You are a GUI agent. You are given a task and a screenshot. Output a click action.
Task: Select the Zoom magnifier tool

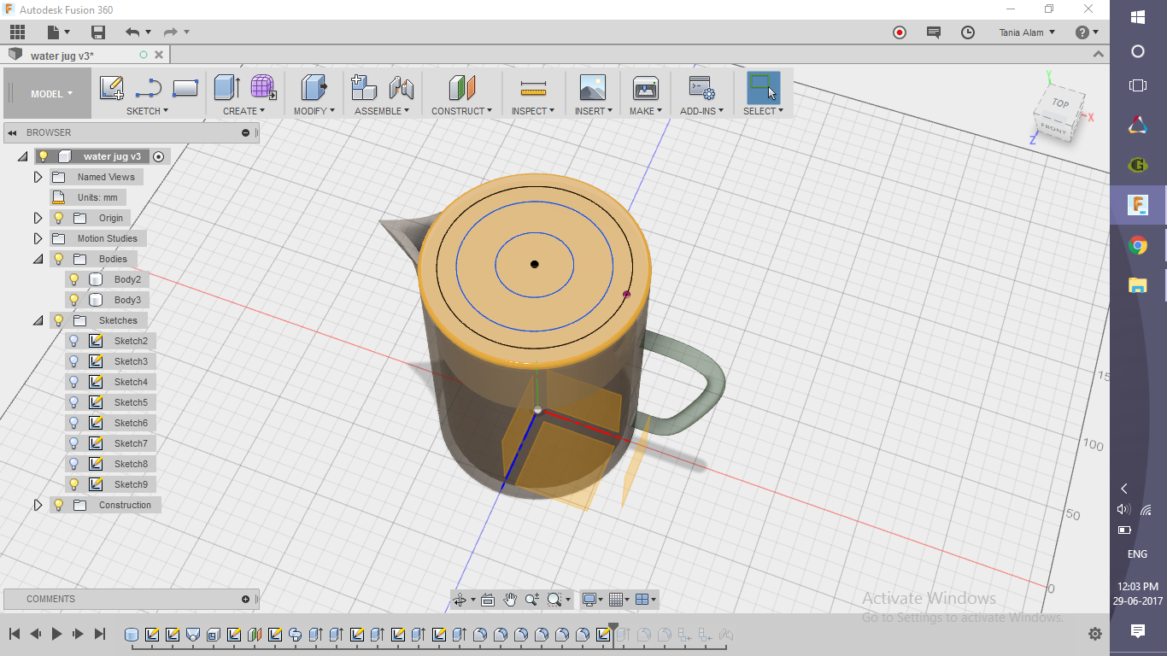click(x=532, y=600)
